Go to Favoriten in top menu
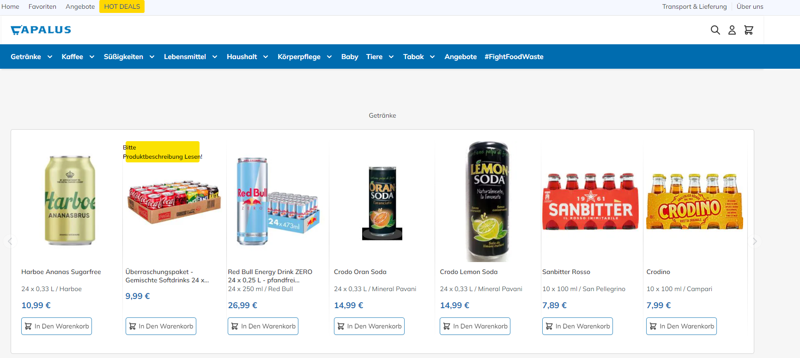 pyautogui.click(x=42, y=6)
